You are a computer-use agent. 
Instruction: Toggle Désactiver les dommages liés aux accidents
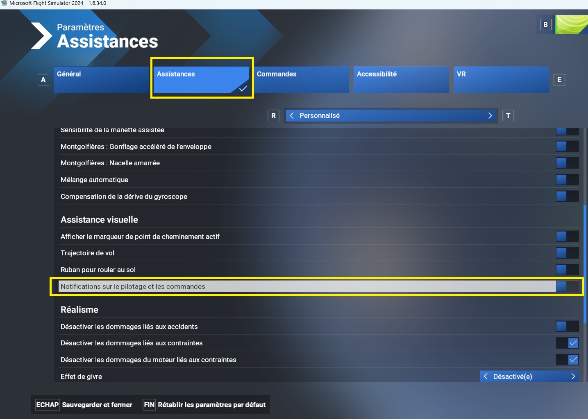coord(567,326)
